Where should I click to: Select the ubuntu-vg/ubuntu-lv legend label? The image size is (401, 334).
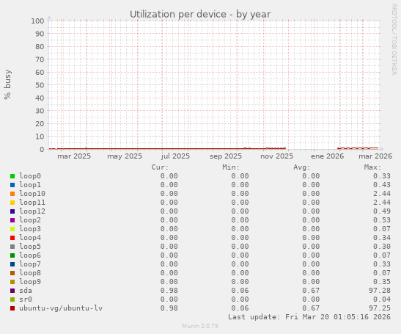click(x=61, y=308)
